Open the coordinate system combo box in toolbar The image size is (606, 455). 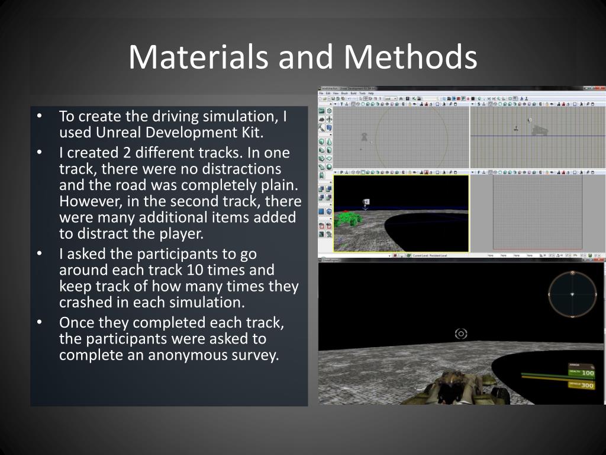click(x=391, y=99)
